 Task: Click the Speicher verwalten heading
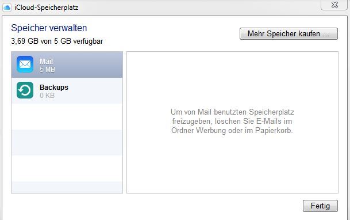pos(49,28)
